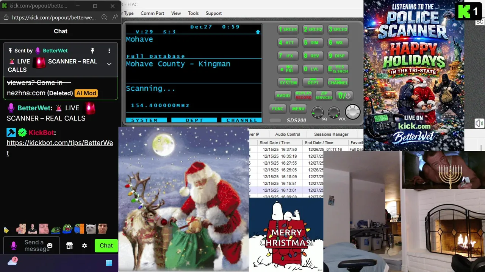Click the speaker volume icon at right edge
The image size is (485, 272).
tap(479, 124)
